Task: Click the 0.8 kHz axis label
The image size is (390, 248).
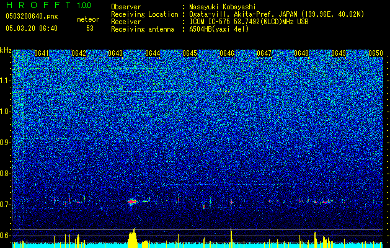Action: coord(6,174)
